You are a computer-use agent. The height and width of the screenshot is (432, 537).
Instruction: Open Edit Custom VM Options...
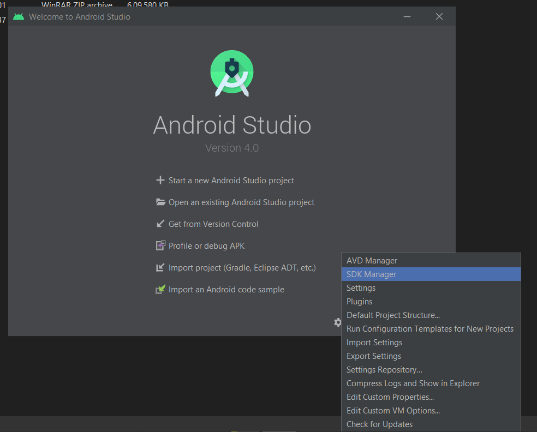[x=431, y=411]
